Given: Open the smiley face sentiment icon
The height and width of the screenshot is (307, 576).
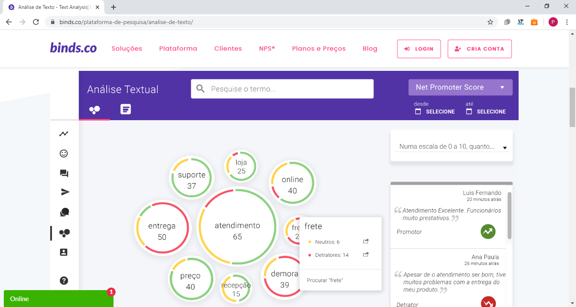Looking at the screenshot, I should click(x=64, y=153).
